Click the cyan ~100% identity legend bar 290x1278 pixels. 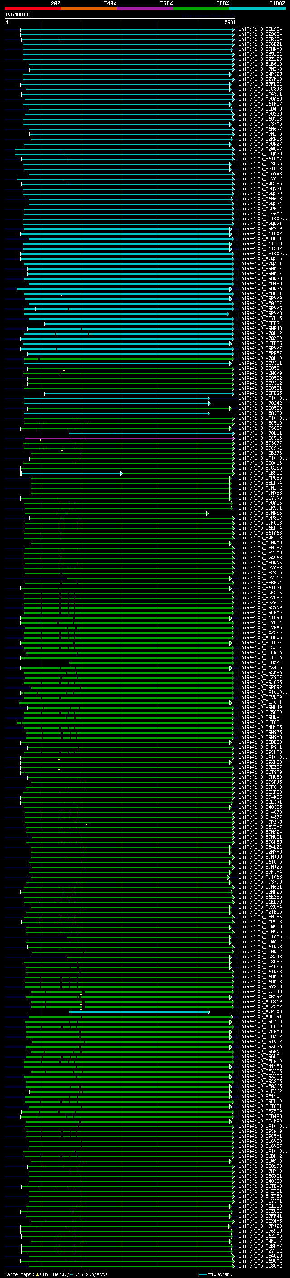pyautogui.click(x=257, y=8)
